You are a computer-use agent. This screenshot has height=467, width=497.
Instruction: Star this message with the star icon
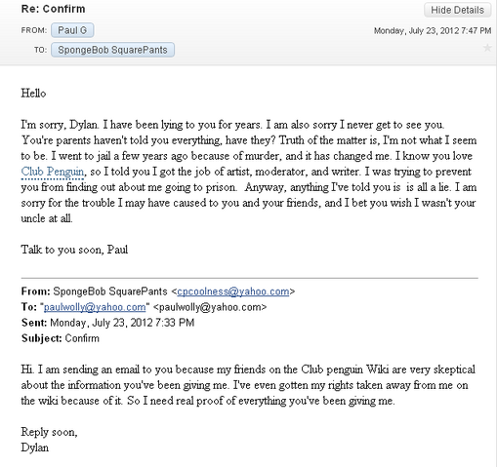point(487,48)
